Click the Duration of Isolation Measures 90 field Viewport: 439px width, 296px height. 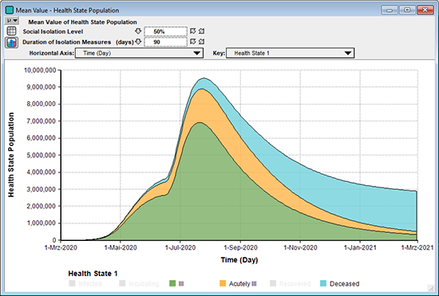point(165,42)
